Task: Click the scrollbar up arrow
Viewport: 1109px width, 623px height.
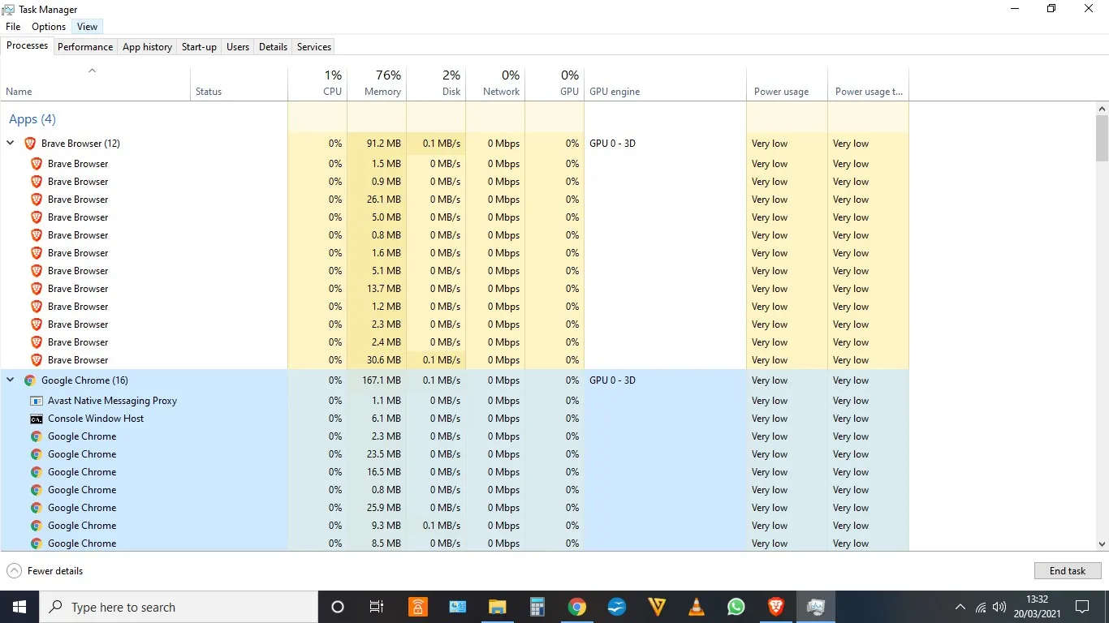Action: tap(1102, 109)
